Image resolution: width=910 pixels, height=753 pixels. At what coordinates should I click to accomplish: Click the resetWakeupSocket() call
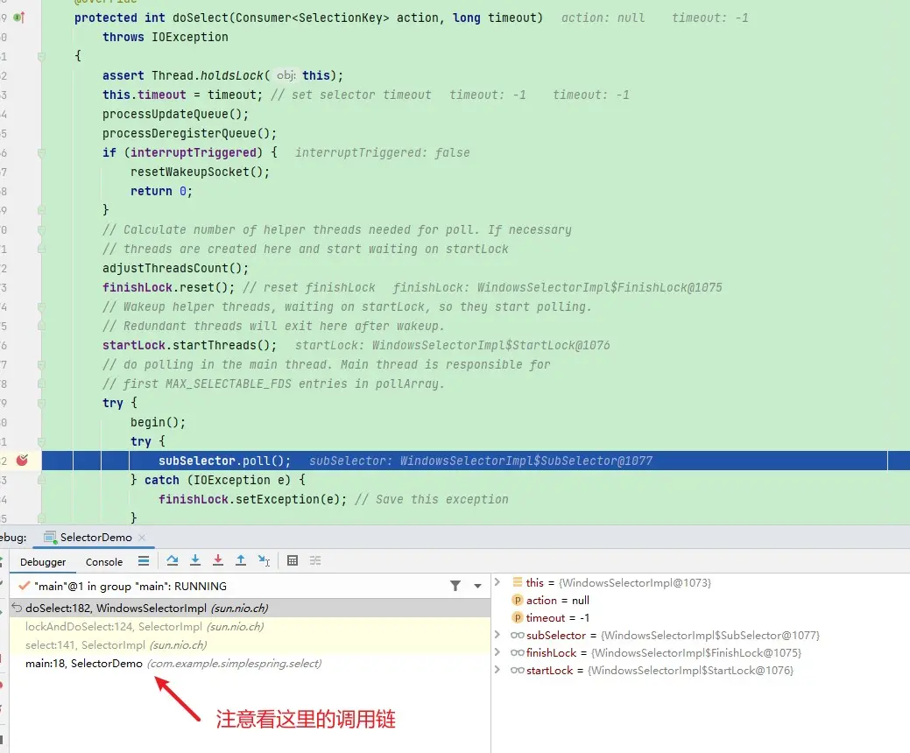200,172
